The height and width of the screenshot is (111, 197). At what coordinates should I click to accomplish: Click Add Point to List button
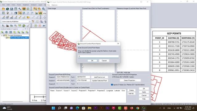(99, 77)
